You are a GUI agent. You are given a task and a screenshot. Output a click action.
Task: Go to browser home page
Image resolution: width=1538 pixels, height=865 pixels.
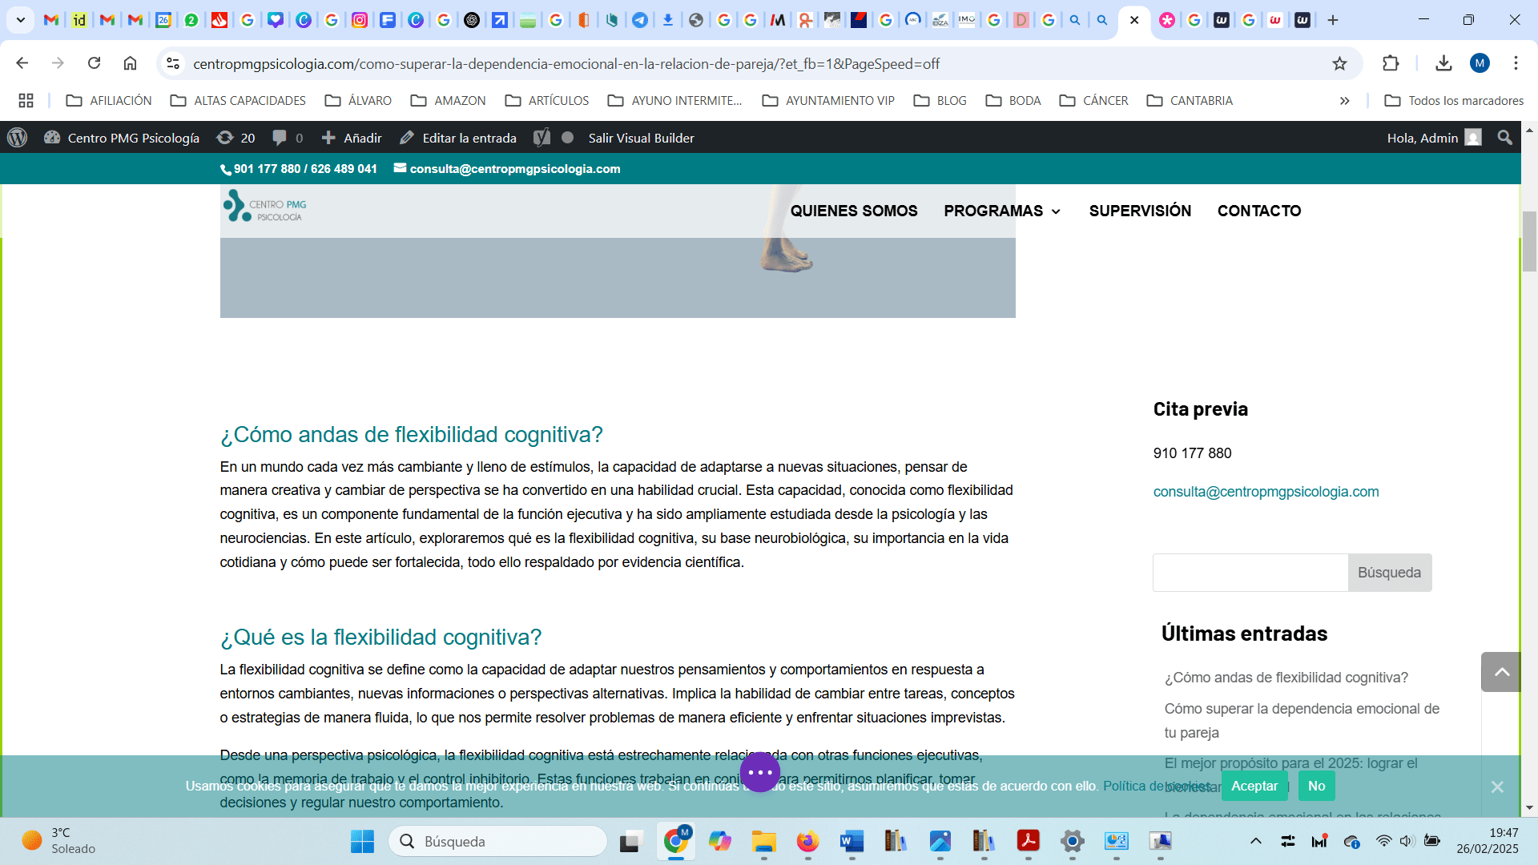pyautogui.click(x=130, y=63)
